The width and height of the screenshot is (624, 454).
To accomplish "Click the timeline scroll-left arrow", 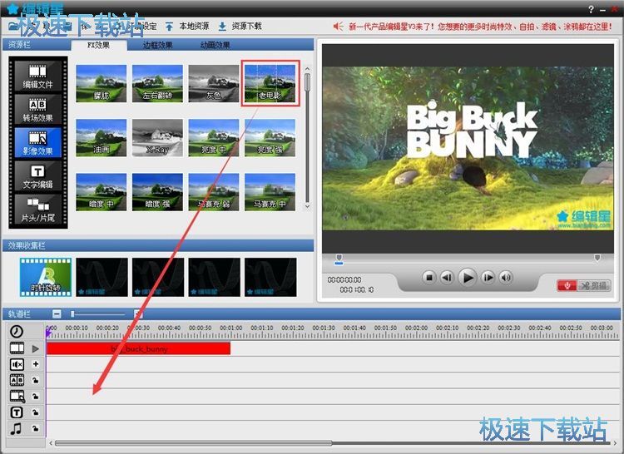I will [x=51, y=443].
